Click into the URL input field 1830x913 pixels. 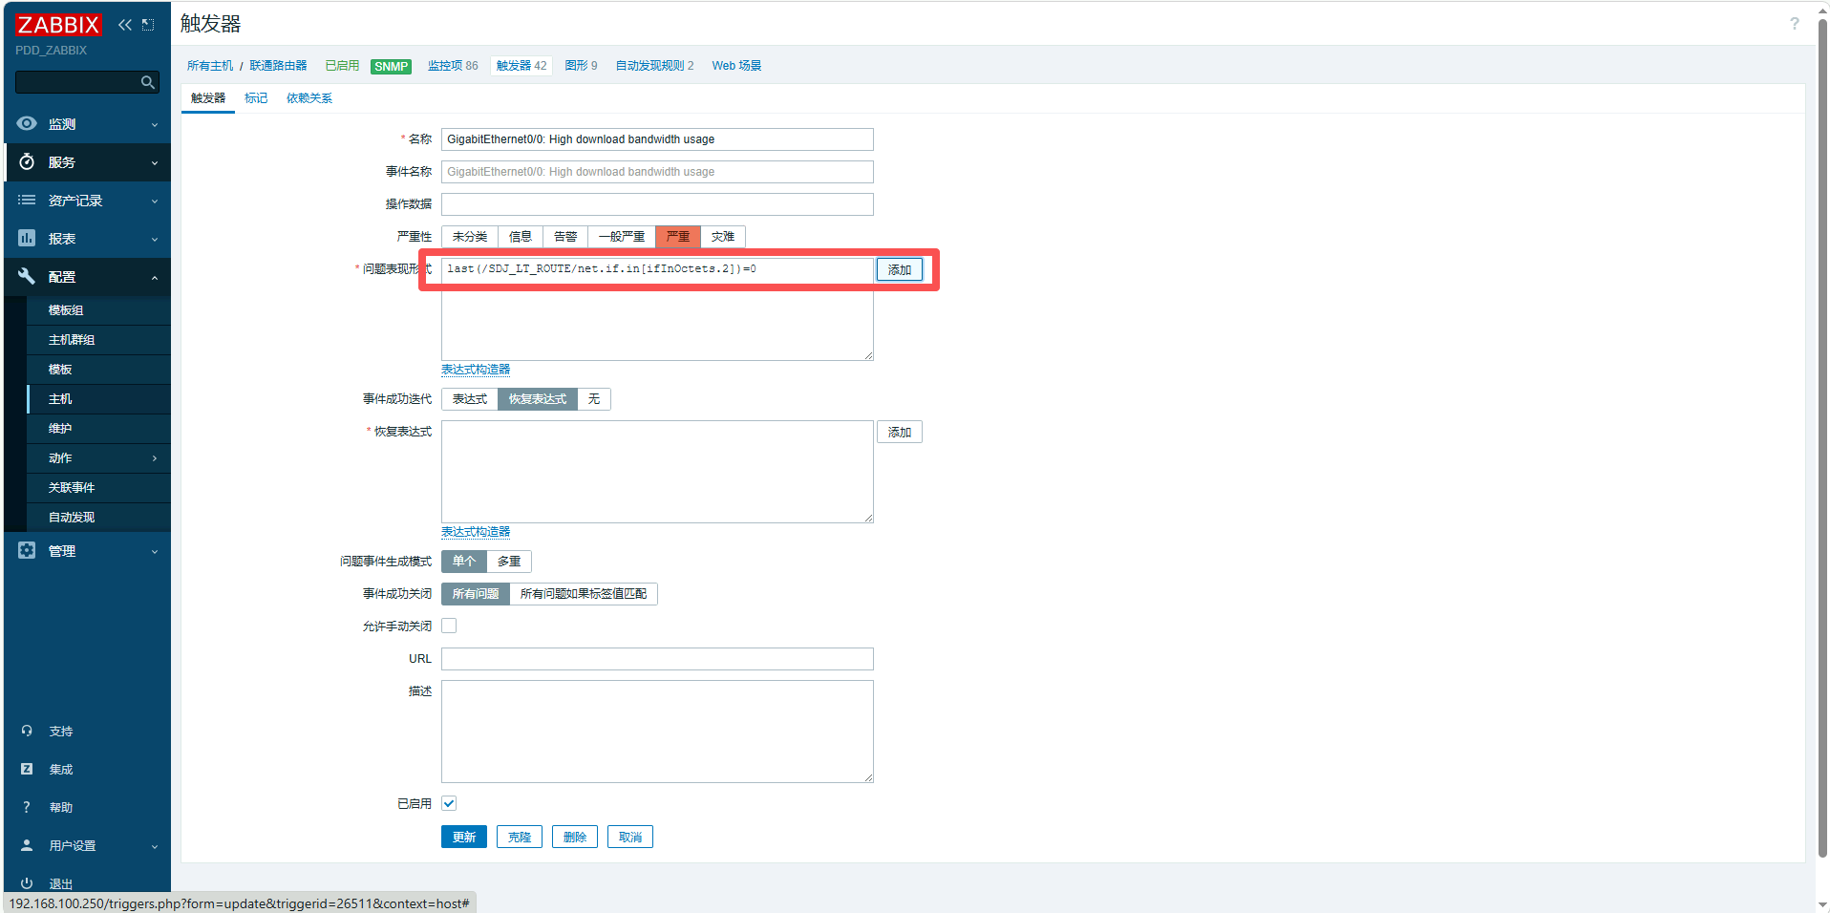pos(657,659)
